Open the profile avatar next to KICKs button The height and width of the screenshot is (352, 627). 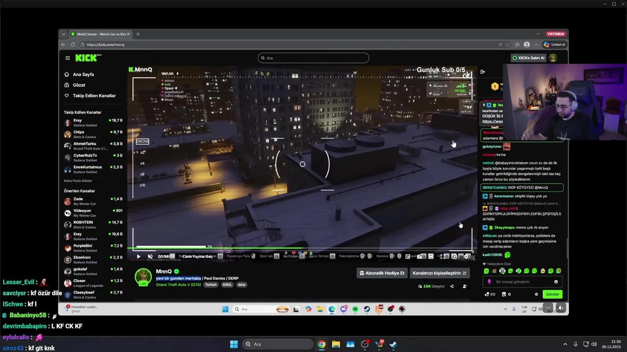[553, 58]
